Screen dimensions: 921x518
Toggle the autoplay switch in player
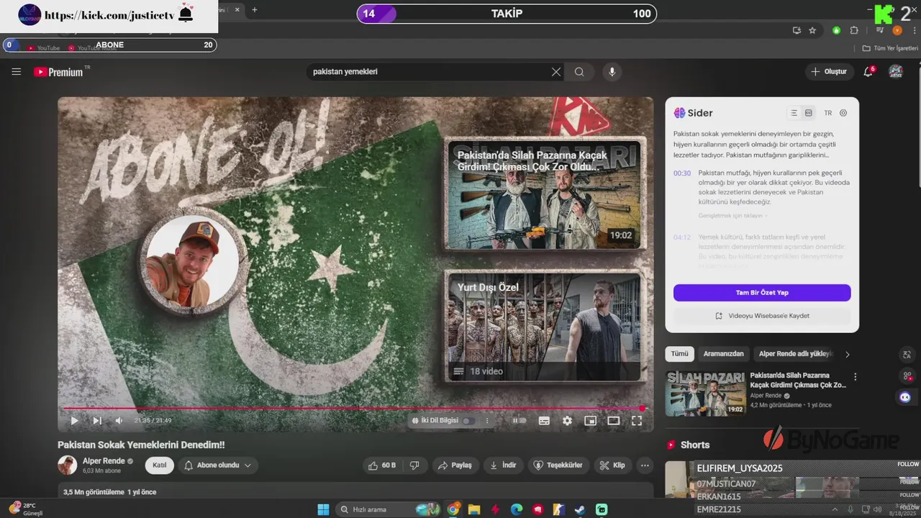pos(520,420)
